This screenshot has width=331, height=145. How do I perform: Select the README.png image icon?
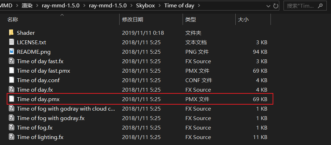click(x=11, y=52)
